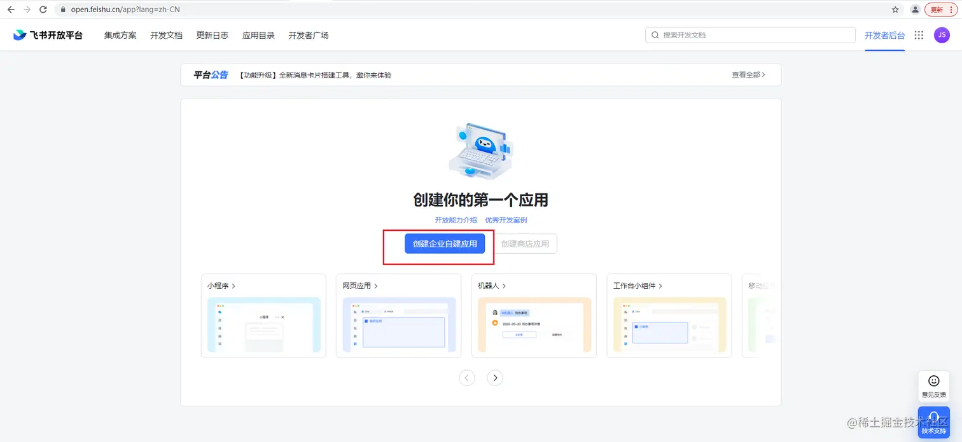
Task: Open the 功能升级 announcement text
Action: [315, 75]
